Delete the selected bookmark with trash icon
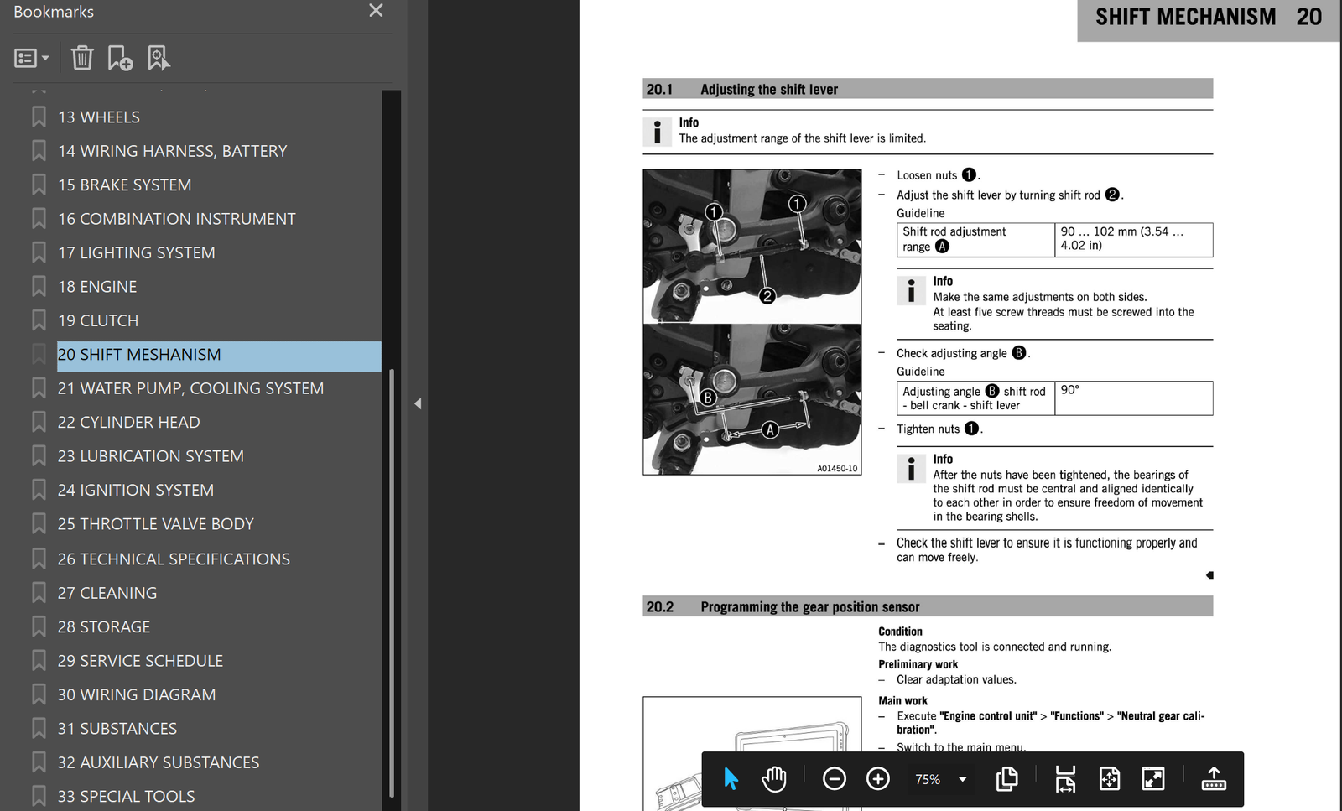The width and height of the screenshot is (1342, 811). point(82,58)
